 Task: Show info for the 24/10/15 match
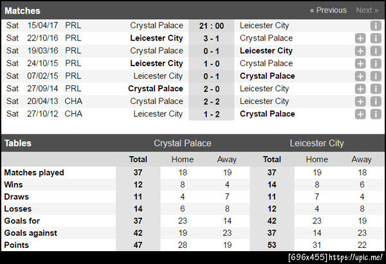375,64
